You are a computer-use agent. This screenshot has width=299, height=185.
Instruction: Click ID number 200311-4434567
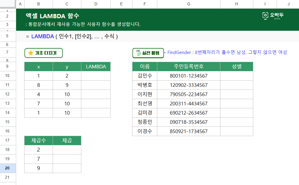189,104
